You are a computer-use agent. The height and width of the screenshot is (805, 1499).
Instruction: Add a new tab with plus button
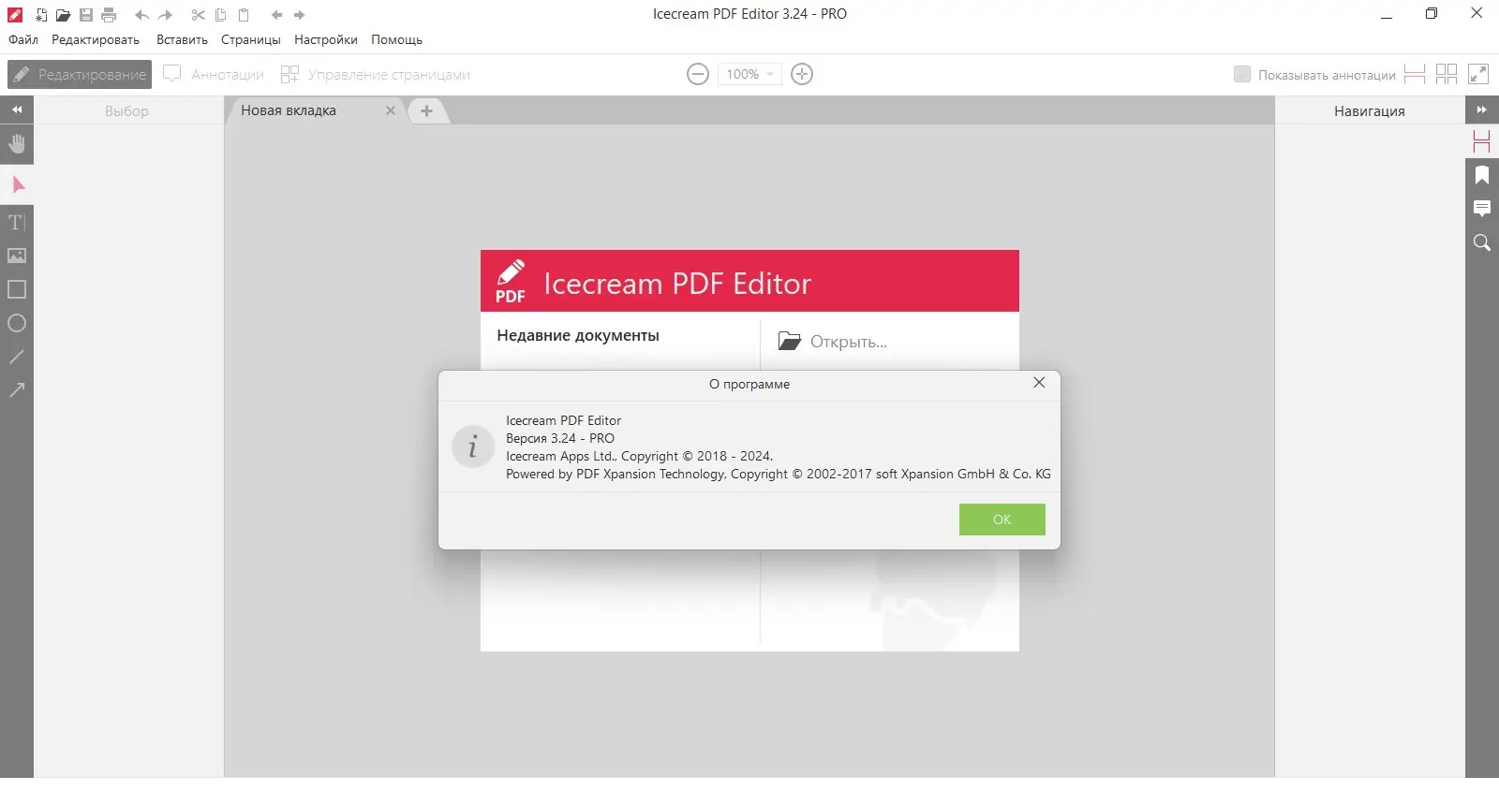pos(426,110)
